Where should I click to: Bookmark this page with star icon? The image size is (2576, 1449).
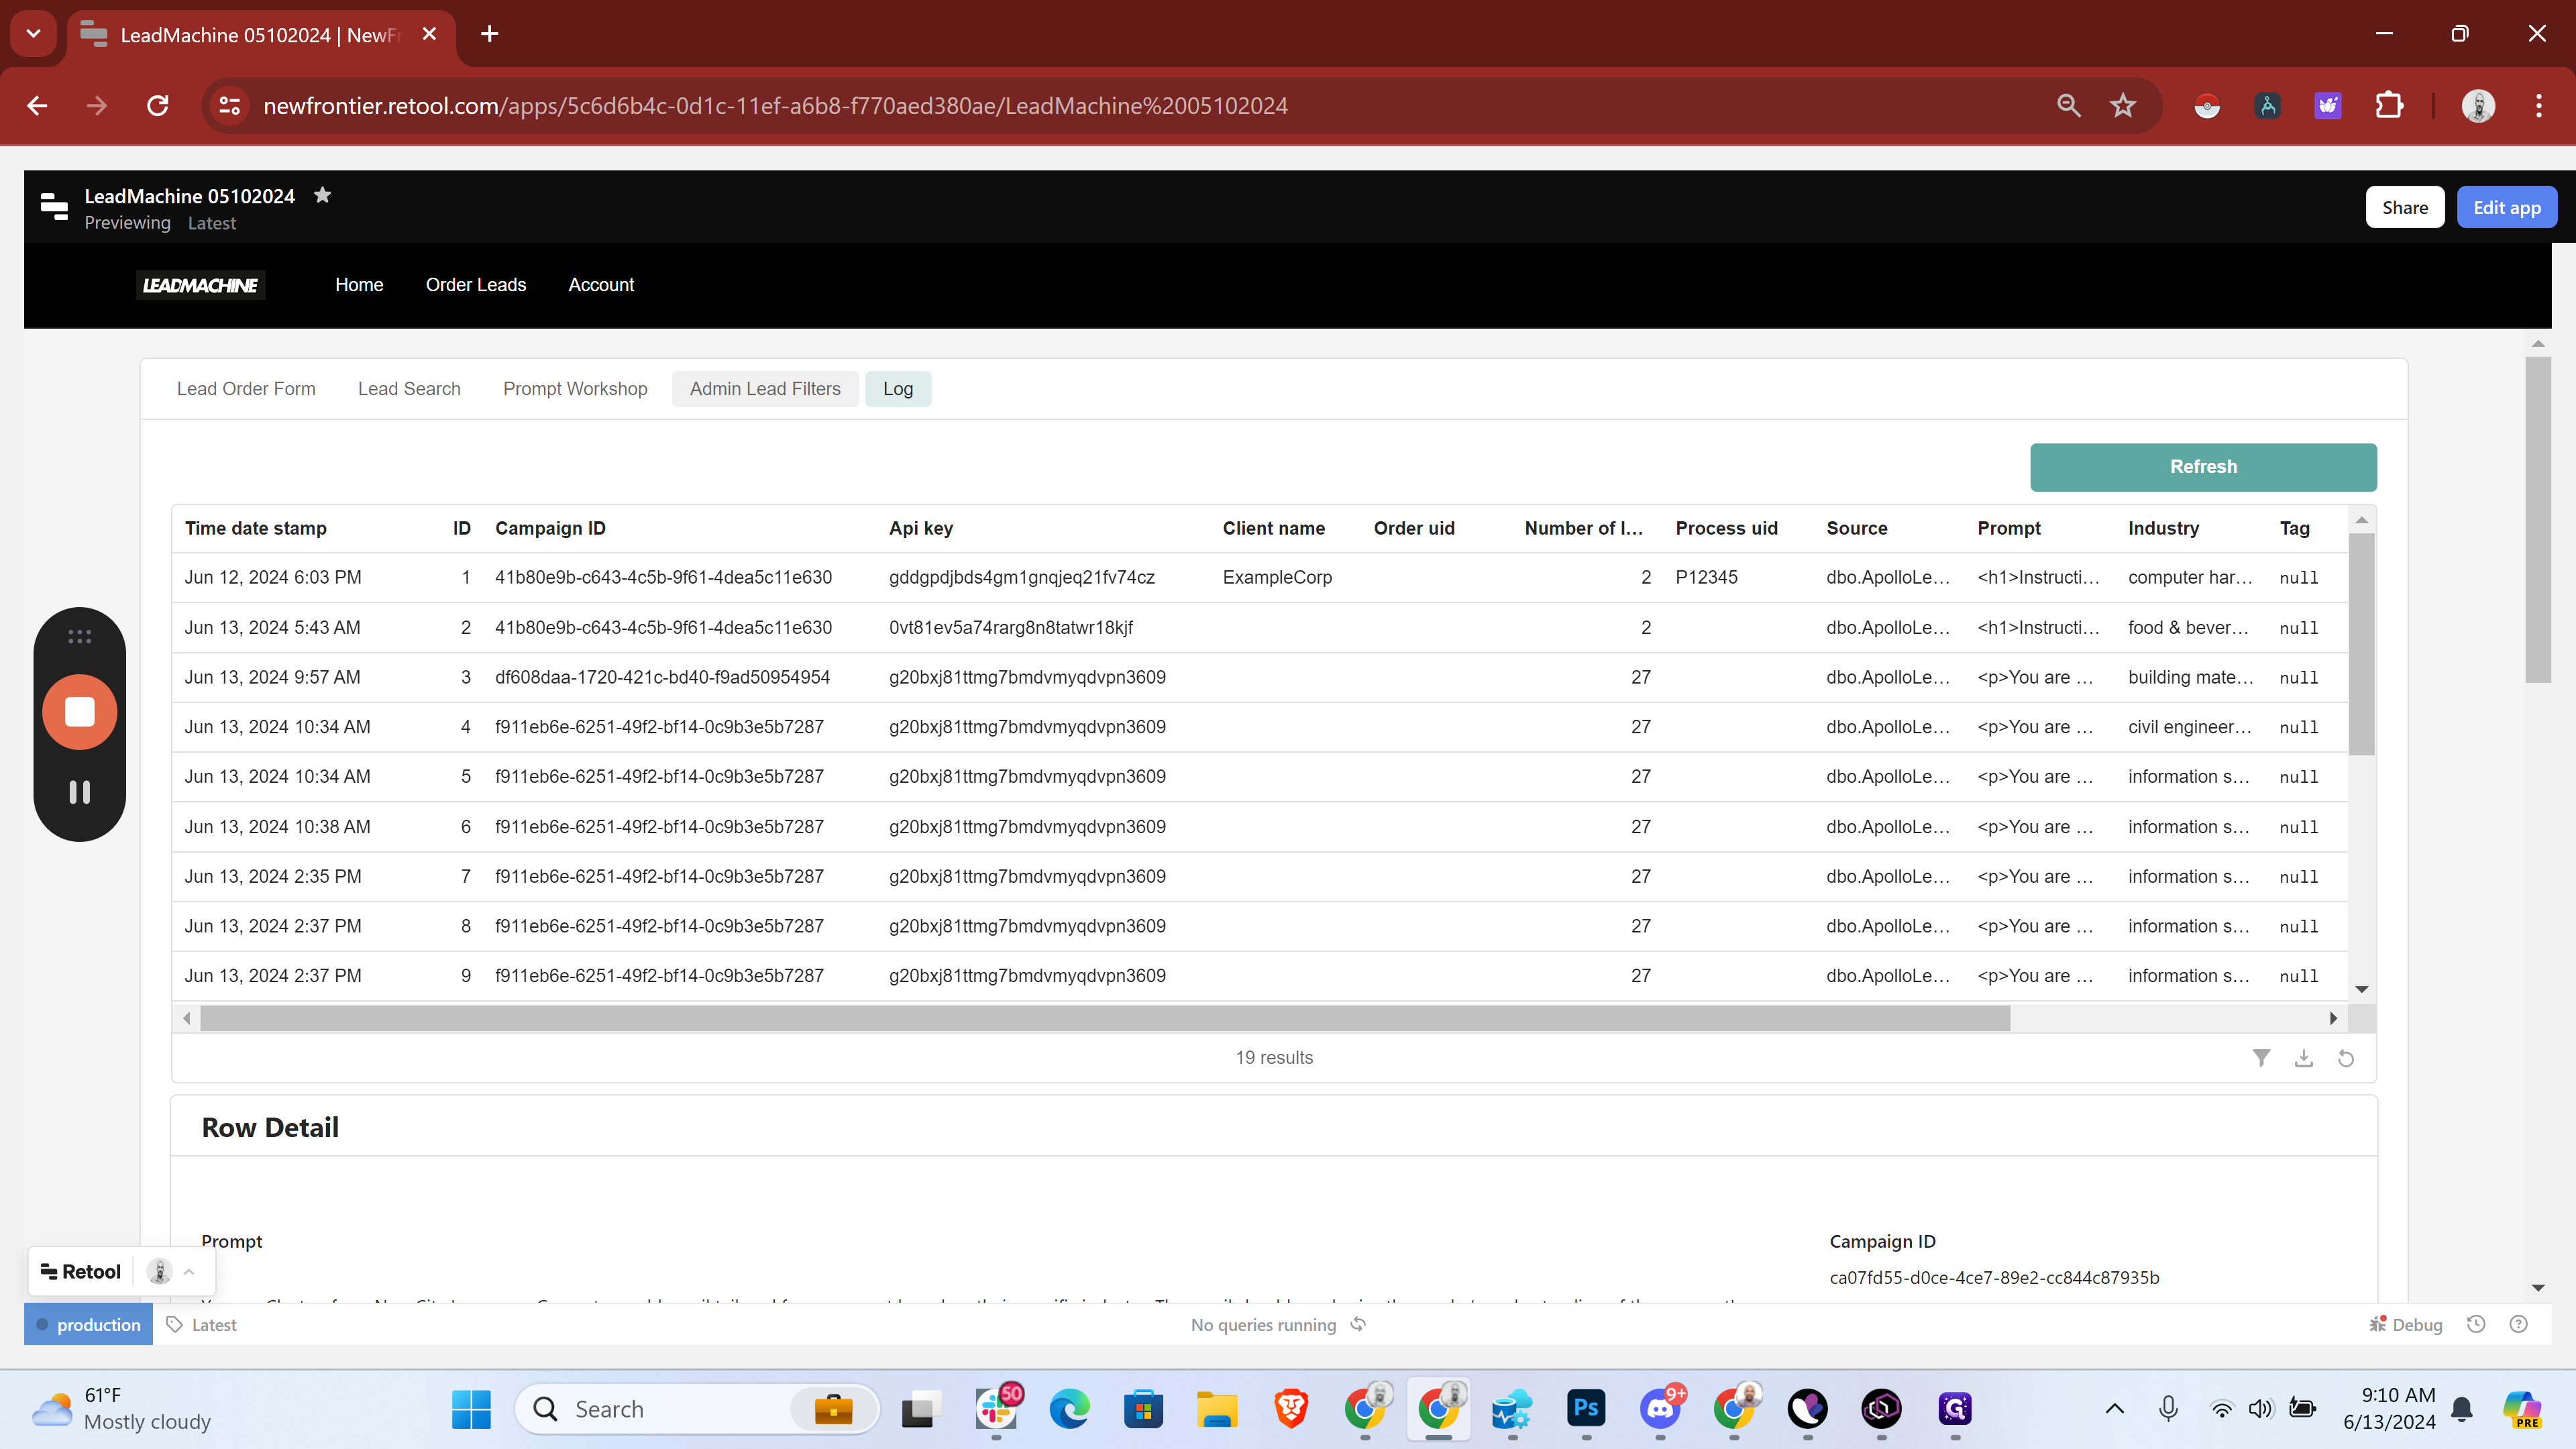tap(2123, 105)
